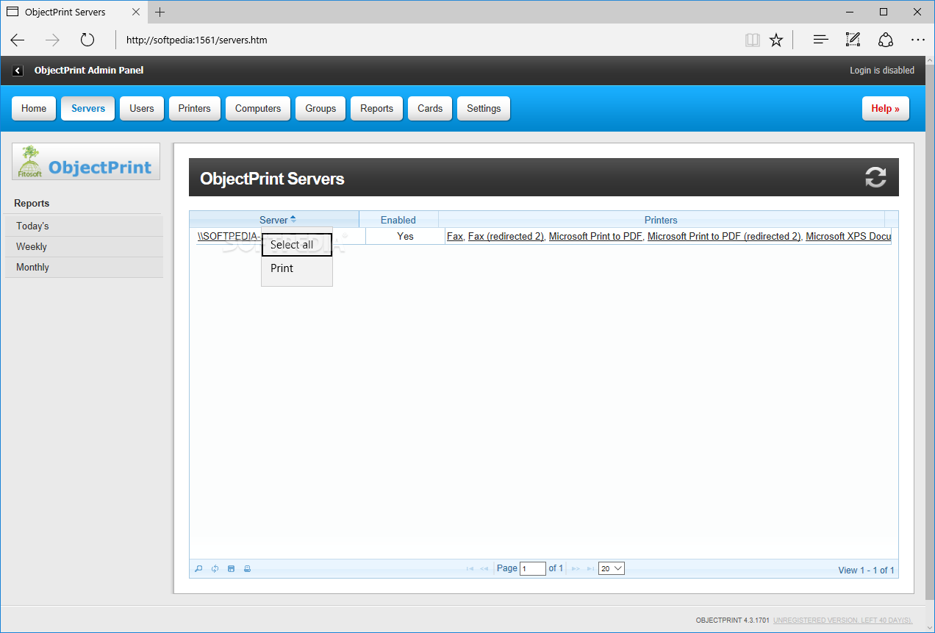Go to last page of grid
Image resolution: width=935 pixels, height=633 pixels.
tap(590, 568)
